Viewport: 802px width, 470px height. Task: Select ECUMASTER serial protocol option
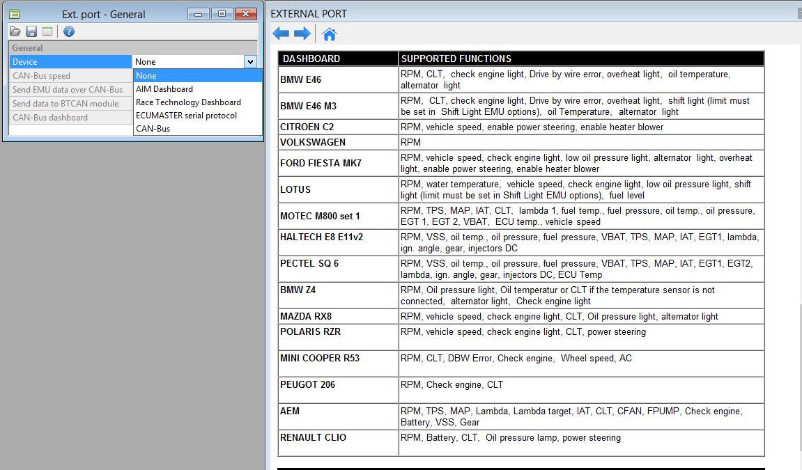tap(186, 116)
